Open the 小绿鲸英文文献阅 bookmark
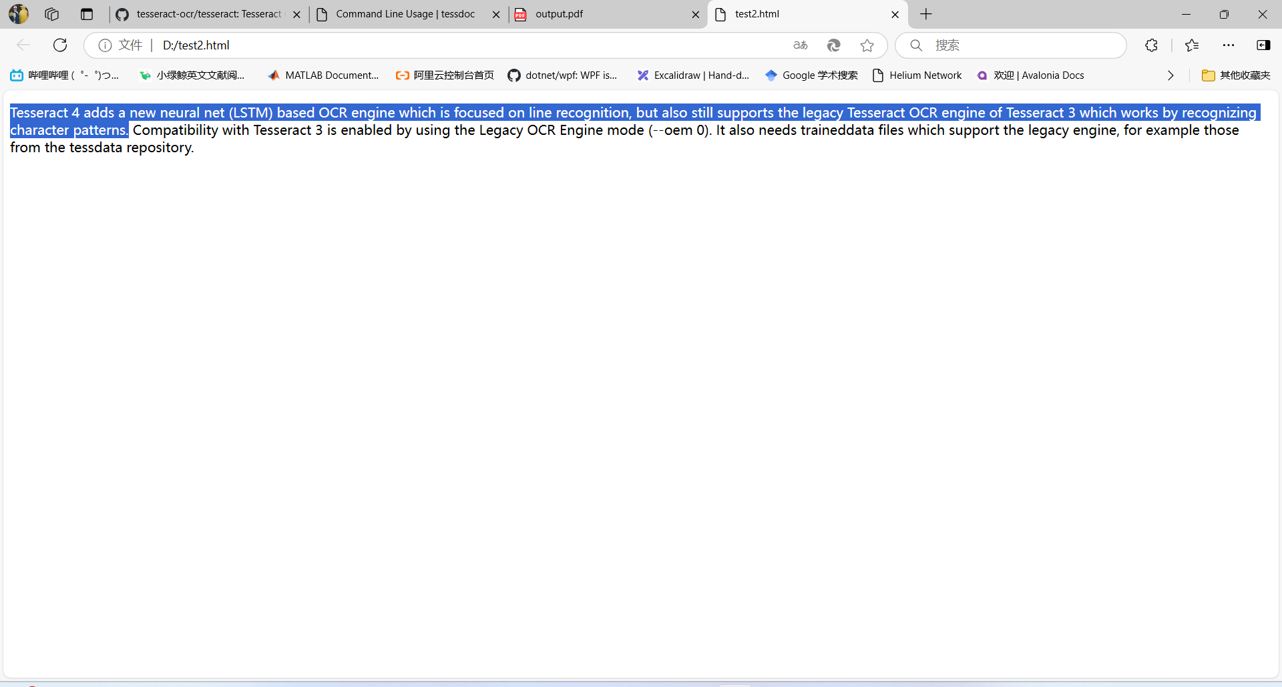Viewport: 1282px width, 687px height. point(192,75)
